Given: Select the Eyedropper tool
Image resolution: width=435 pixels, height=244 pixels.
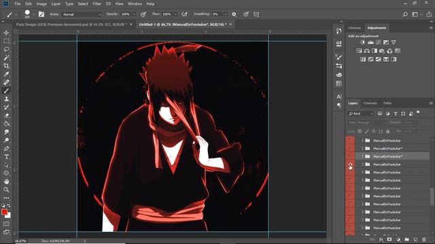Looking at the screenshot, I should tap(6, 74).
